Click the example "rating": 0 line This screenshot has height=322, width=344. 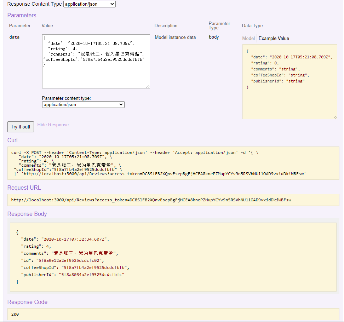coord(265,63)
